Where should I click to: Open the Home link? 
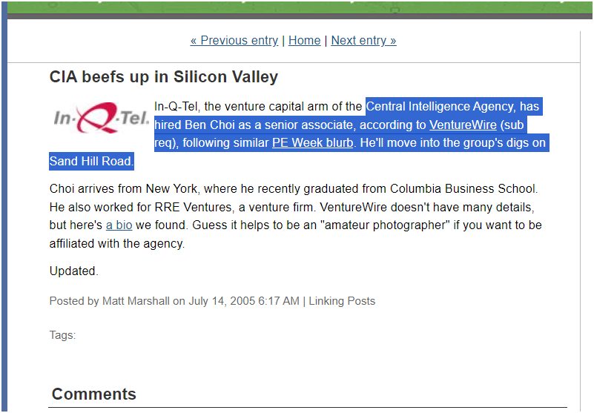(304, 41)
